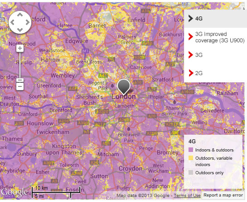Click the Brockwell Park tree icon
This screenshot has width=247, height=202.
tap(129, 129)
